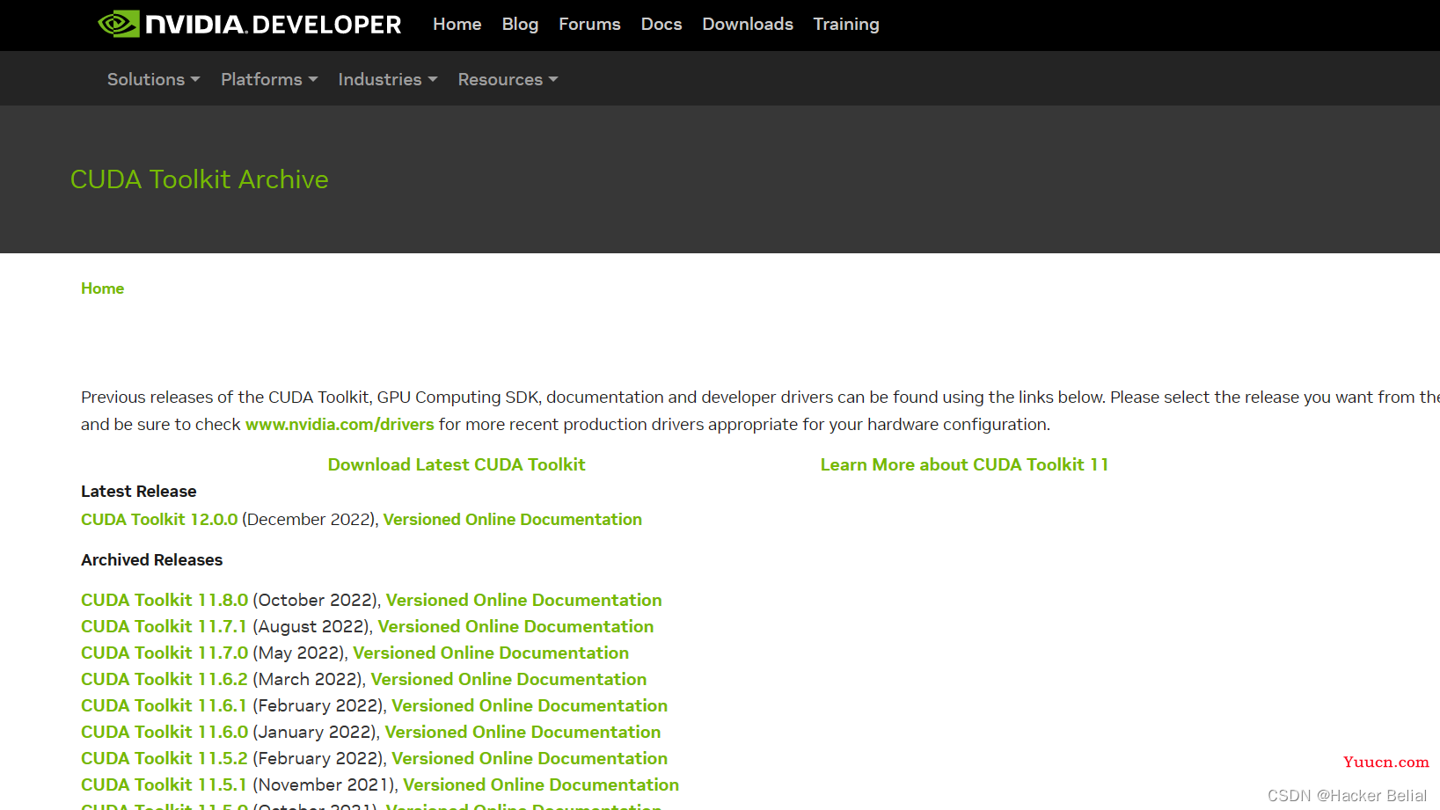Image resolution: width=1440 pixels, height=810 pixels.
Task: Open CUDA Toolkit 11.7.0 link
Action: (x=164, y=653)
